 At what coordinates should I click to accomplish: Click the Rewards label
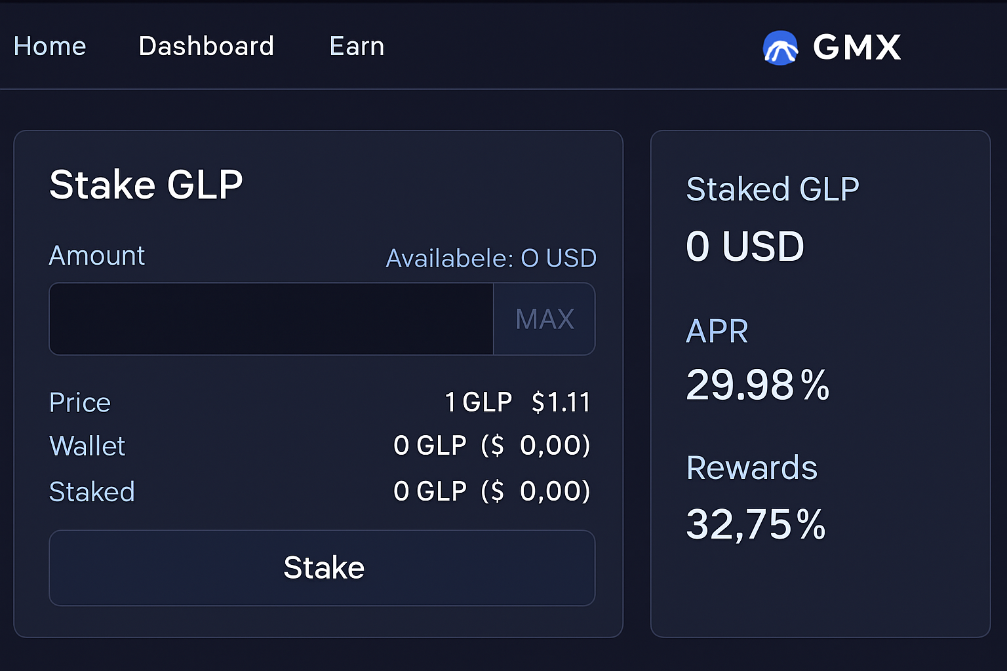tap(751, 468)
